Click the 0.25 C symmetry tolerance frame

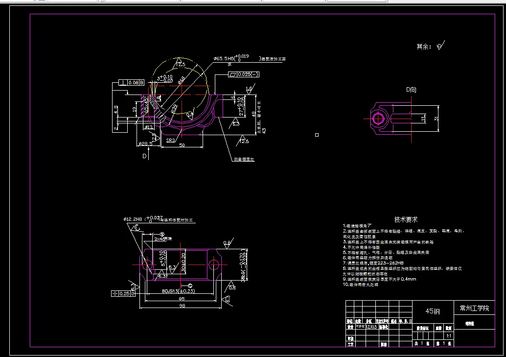pos(123,294)
